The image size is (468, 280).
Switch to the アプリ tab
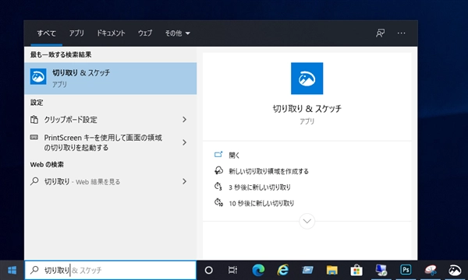[x=76, y=33]
